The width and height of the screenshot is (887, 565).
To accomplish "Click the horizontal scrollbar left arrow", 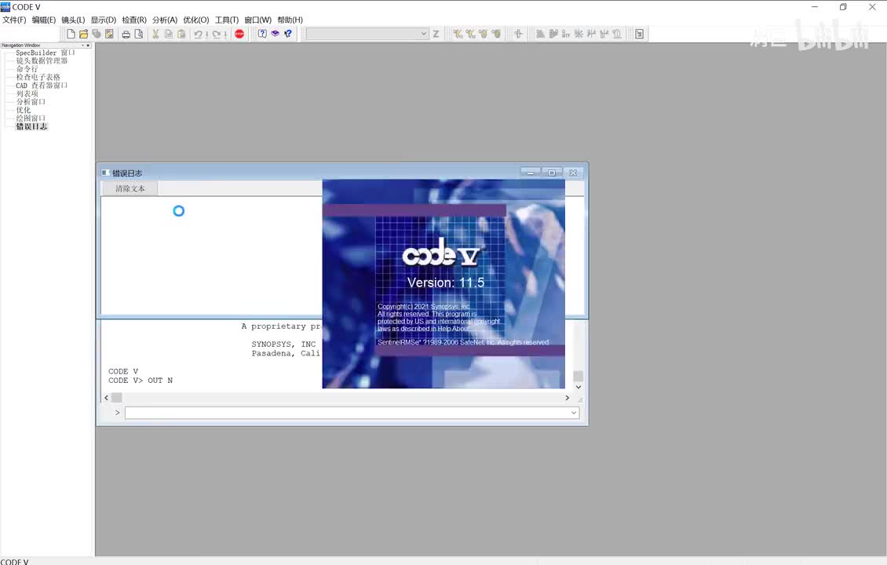I will pos(106,398).
